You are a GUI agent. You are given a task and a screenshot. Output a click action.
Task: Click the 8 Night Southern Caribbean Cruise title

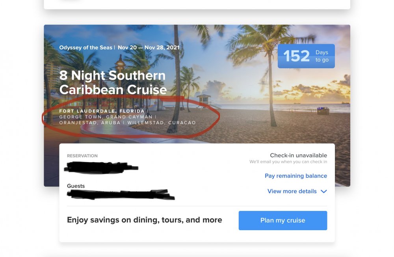(113, 82)
